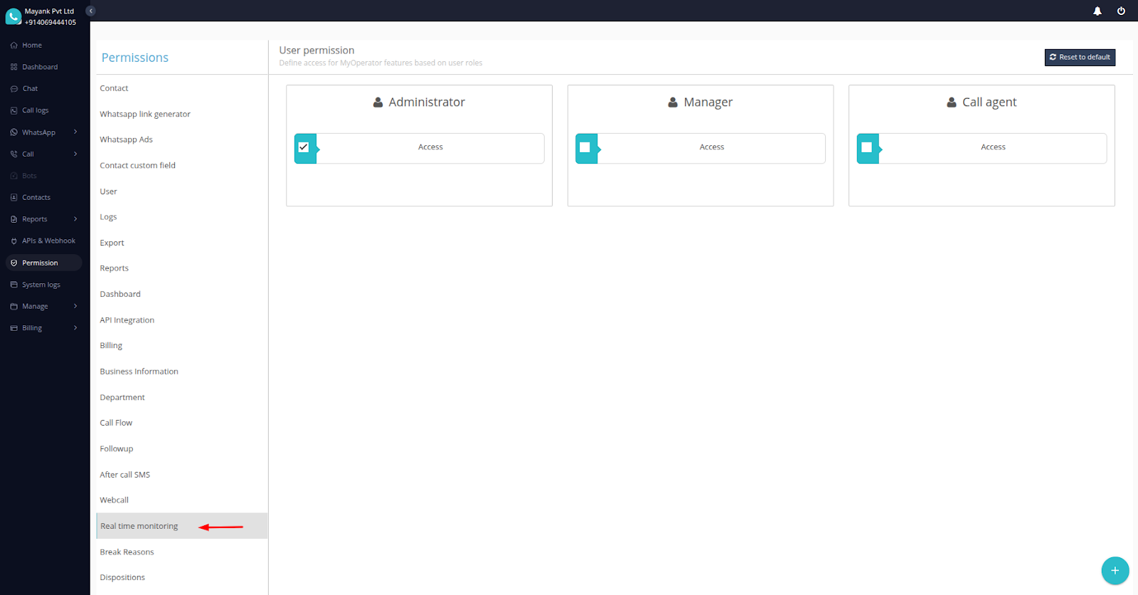Open Call logs in sidebar
This screenshot has width=1138, height=595.
point(35,110)
